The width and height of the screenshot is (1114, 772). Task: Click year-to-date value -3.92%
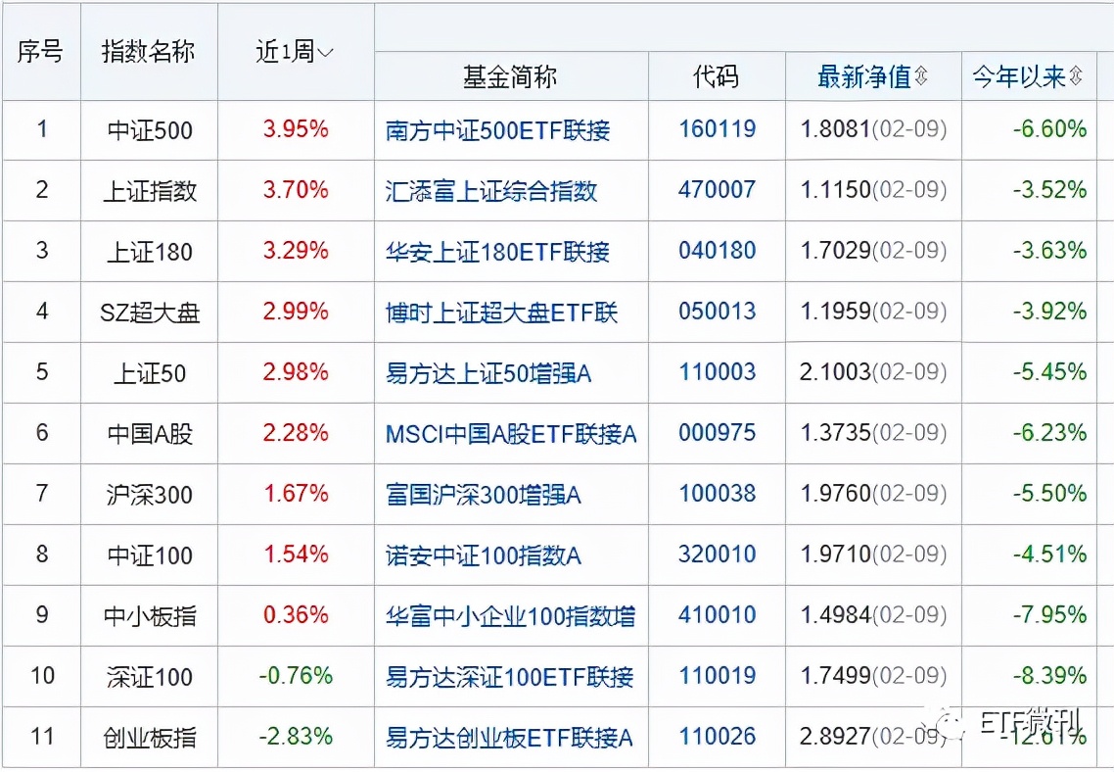pyautogui.click(x=1050, y=312)
